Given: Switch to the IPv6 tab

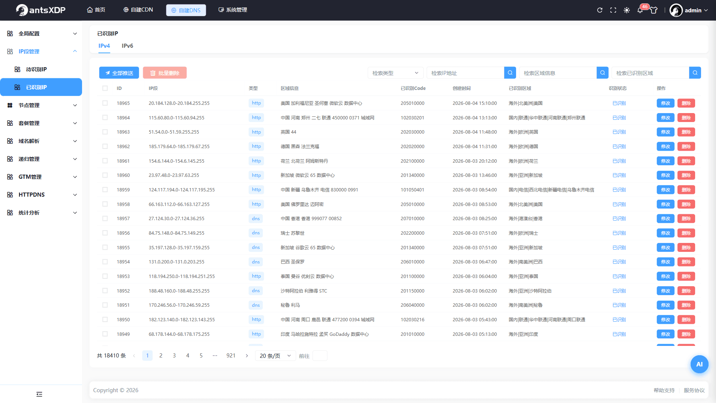Looking at the screenshot, I should tap(127, 46).
